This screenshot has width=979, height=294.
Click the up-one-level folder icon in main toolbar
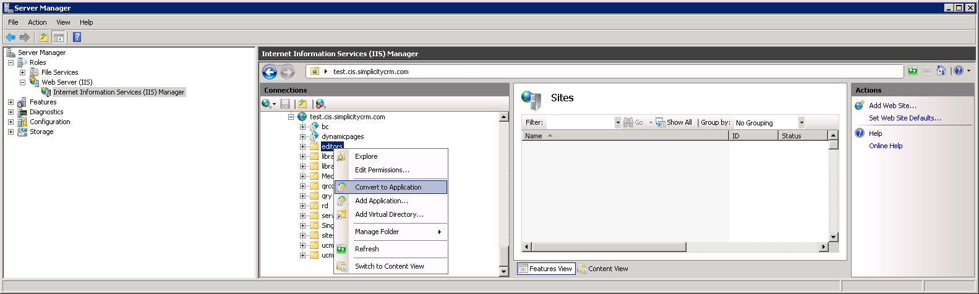click(x=44, y=37)
